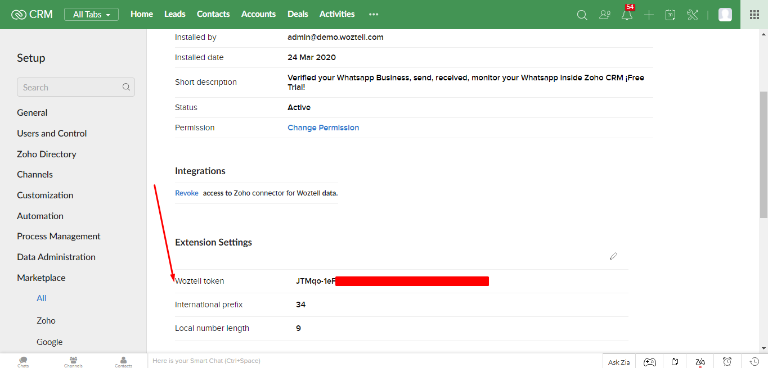Edit extension settings with pencil icon

[x=613, y=256]
